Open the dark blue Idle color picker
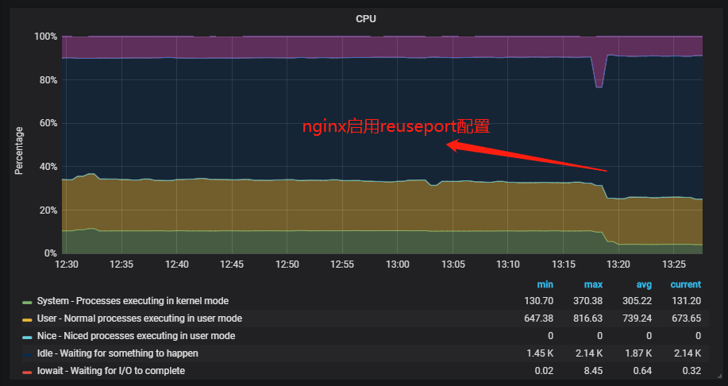This screenshot has height=386, width=728. (x=27, y=353)
